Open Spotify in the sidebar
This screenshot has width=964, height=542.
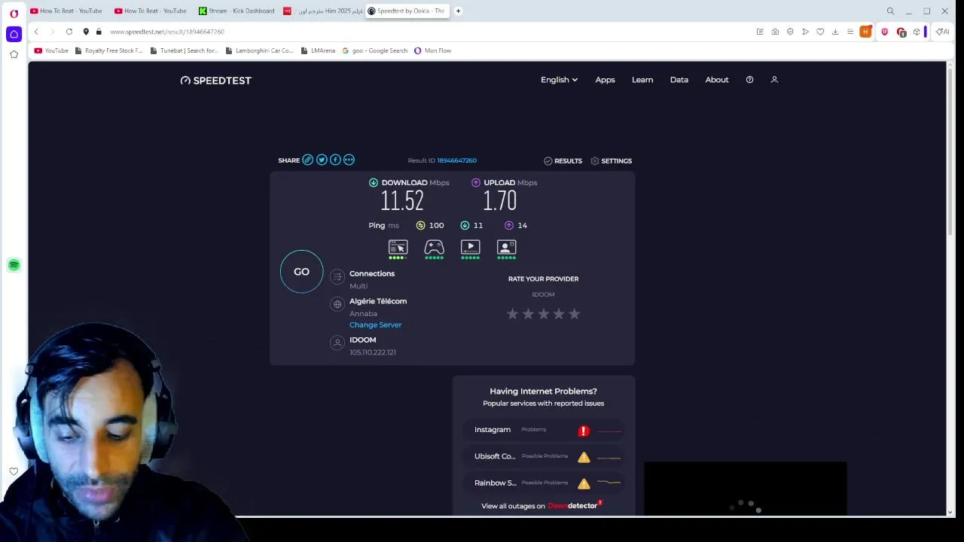coord(14,265)
